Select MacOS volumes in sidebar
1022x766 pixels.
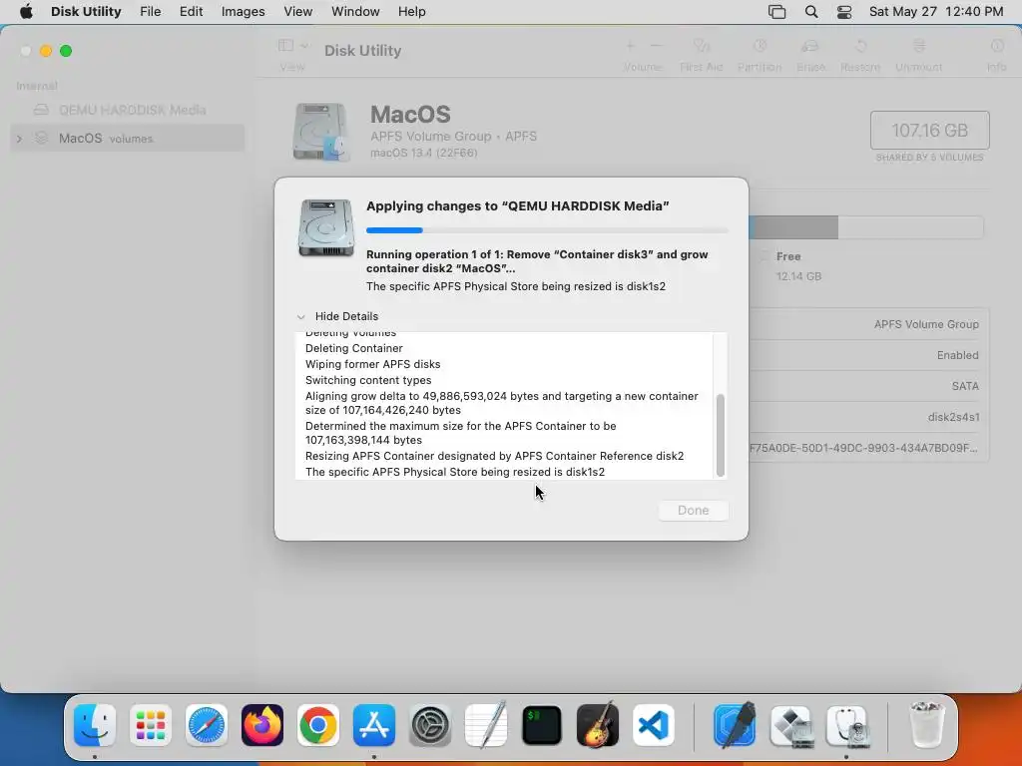[x=128, y=138]
